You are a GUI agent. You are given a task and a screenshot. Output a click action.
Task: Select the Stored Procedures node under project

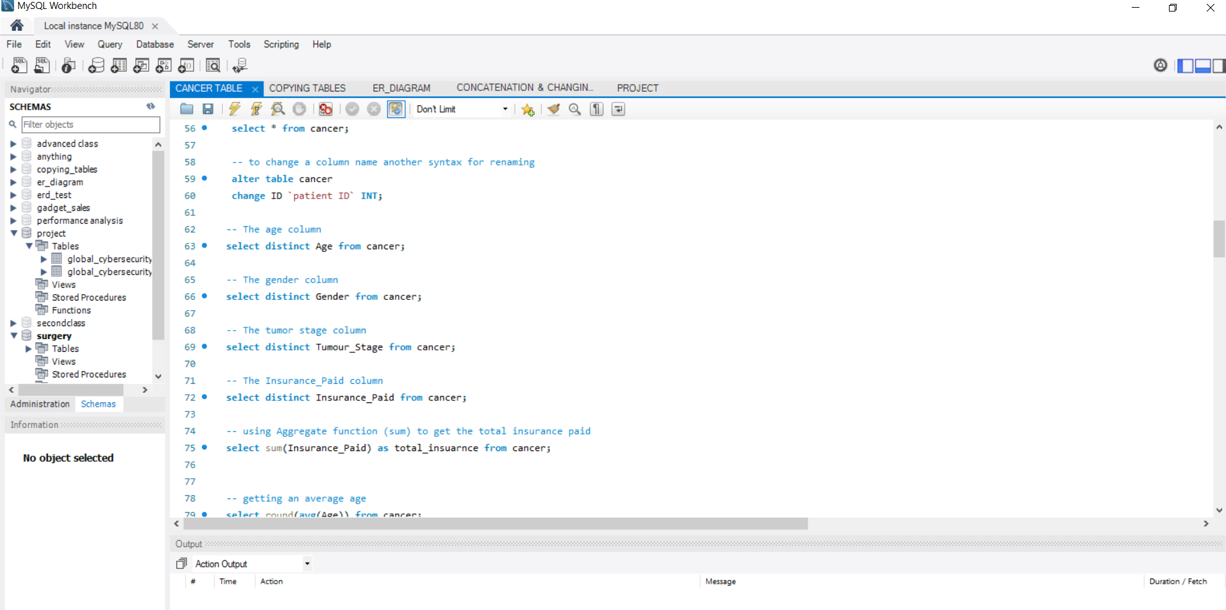88,297
